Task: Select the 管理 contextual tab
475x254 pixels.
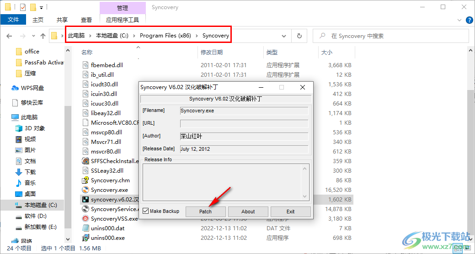Action: coord(123,8)
